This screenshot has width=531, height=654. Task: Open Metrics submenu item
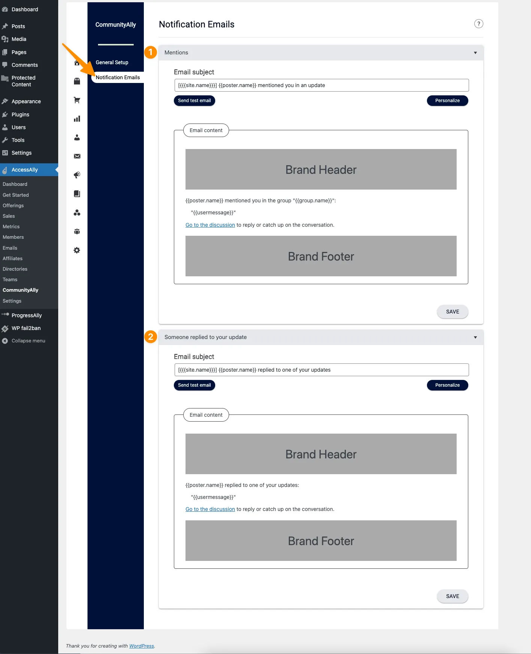11,227
